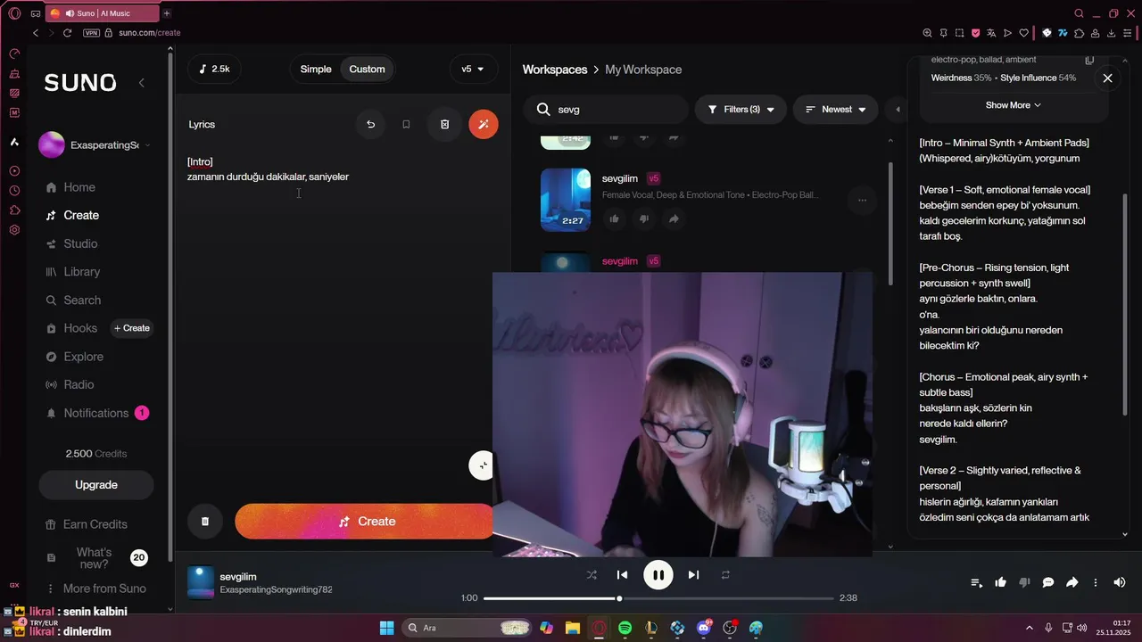1142x642 pixels.
Task: Open the Newest sort dropdown
Action: click(835, 110)
